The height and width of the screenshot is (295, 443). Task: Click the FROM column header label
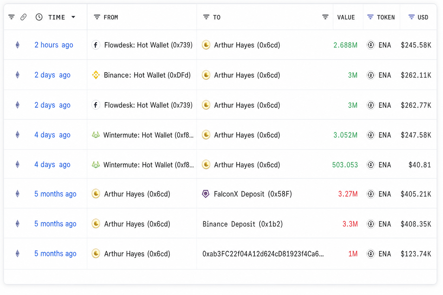coord(111,17)
